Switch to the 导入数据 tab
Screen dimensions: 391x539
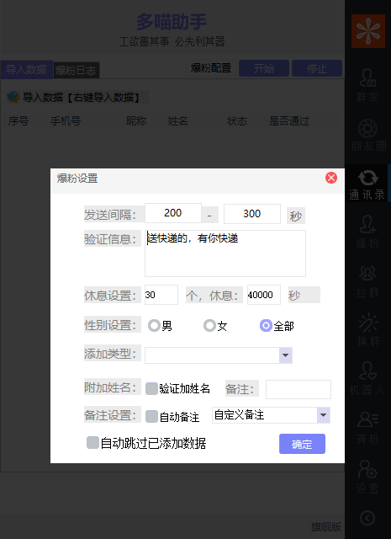tap(26, 69)
